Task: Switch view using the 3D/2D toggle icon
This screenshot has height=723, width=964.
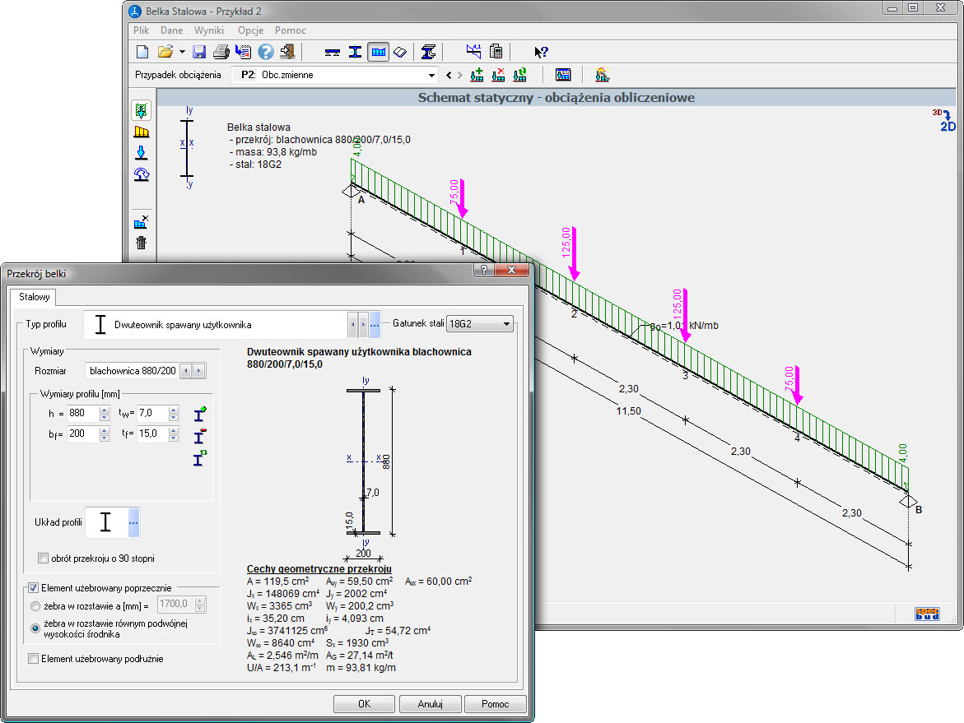Action: tap(945, 121)
